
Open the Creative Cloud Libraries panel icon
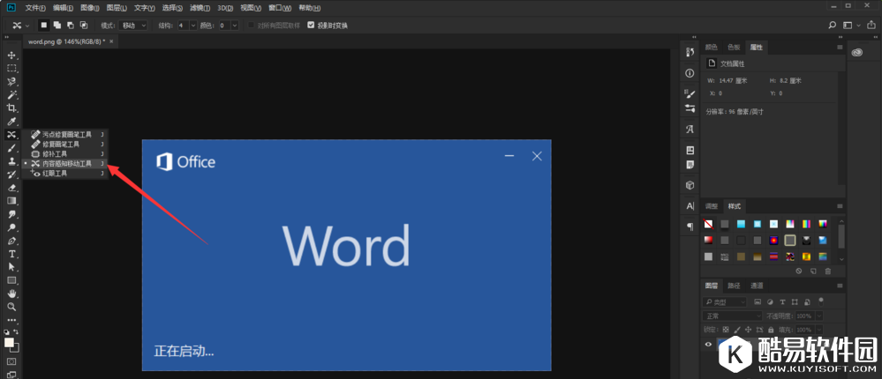[856, 52]
